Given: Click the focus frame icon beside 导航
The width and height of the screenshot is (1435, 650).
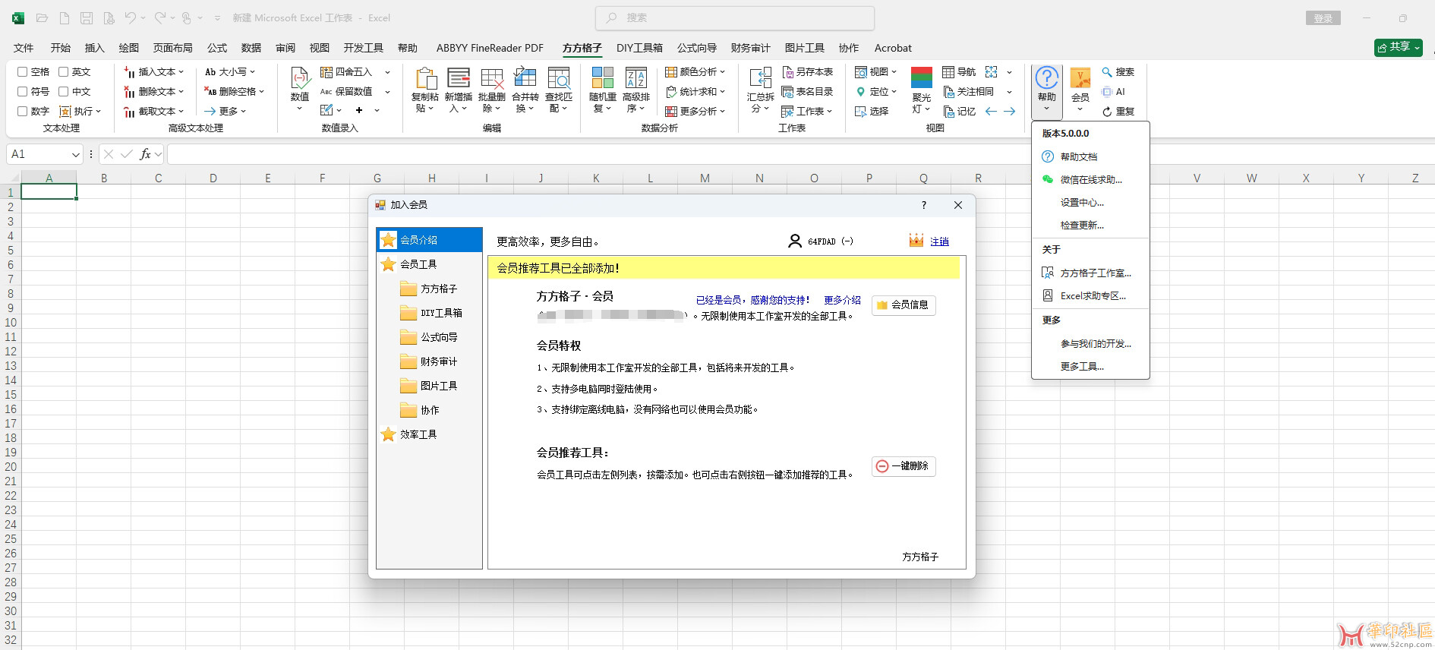Looking at the screenshot, I should (x=992, y=72).
